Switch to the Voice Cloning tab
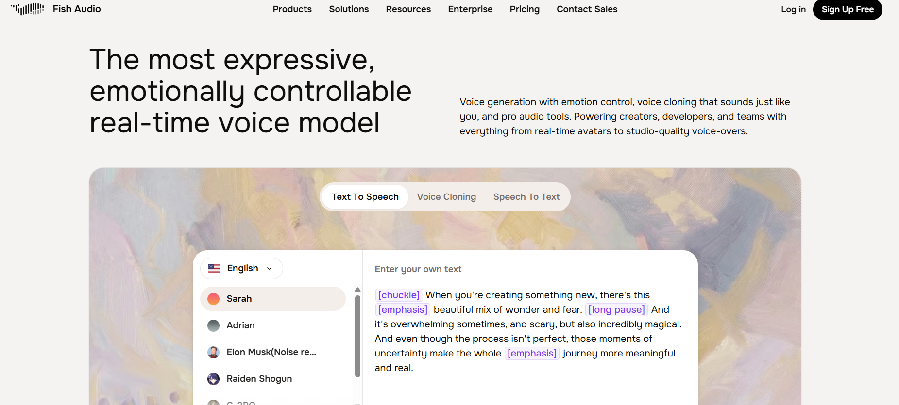This screenshot has height=405, width=899. 446,197
